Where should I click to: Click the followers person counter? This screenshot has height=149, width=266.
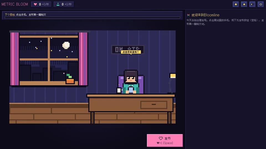pos(64,4)
